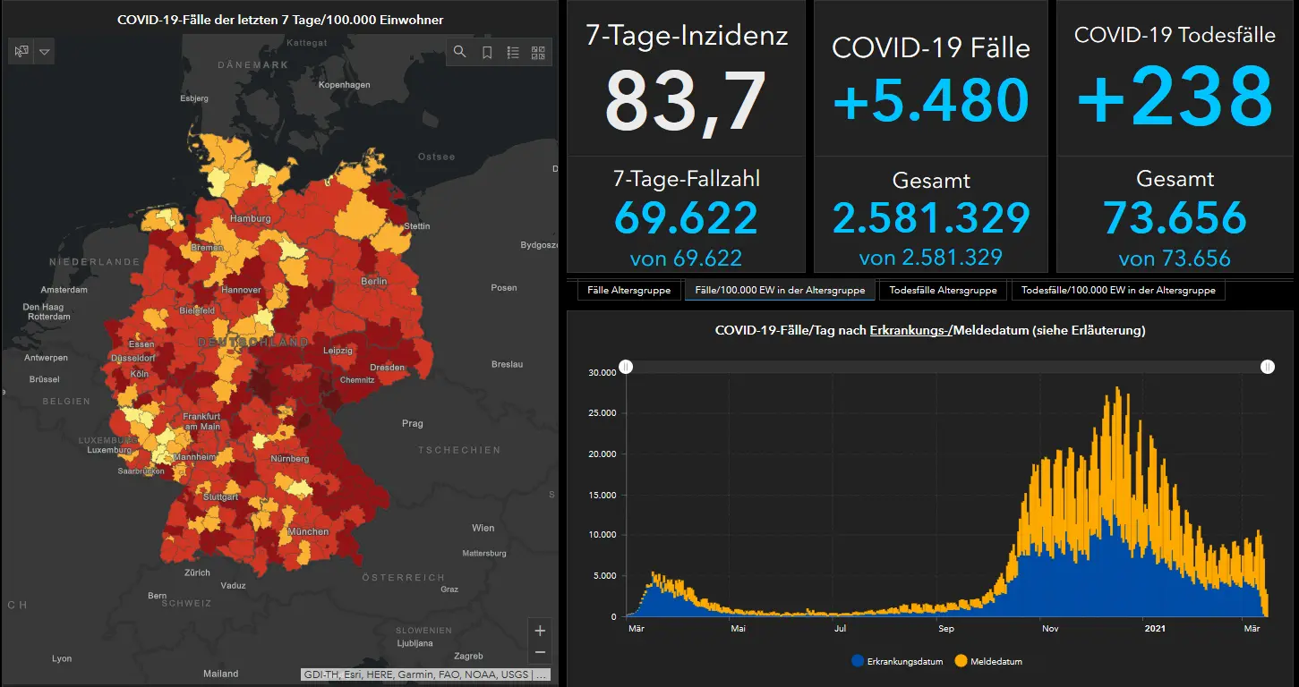1299x687 pixels.
Task: Click the left handle of chart range slider
Action: tap(627, 367)
